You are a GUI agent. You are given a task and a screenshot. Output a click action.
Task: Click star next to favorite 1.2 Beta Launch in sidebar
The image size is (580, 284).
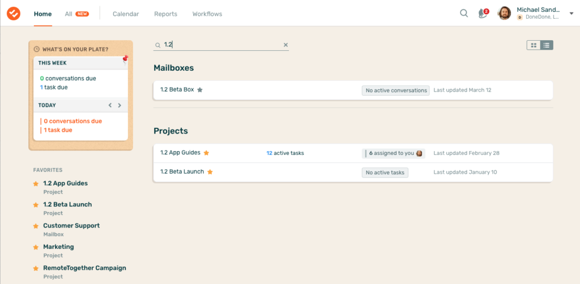36,205
